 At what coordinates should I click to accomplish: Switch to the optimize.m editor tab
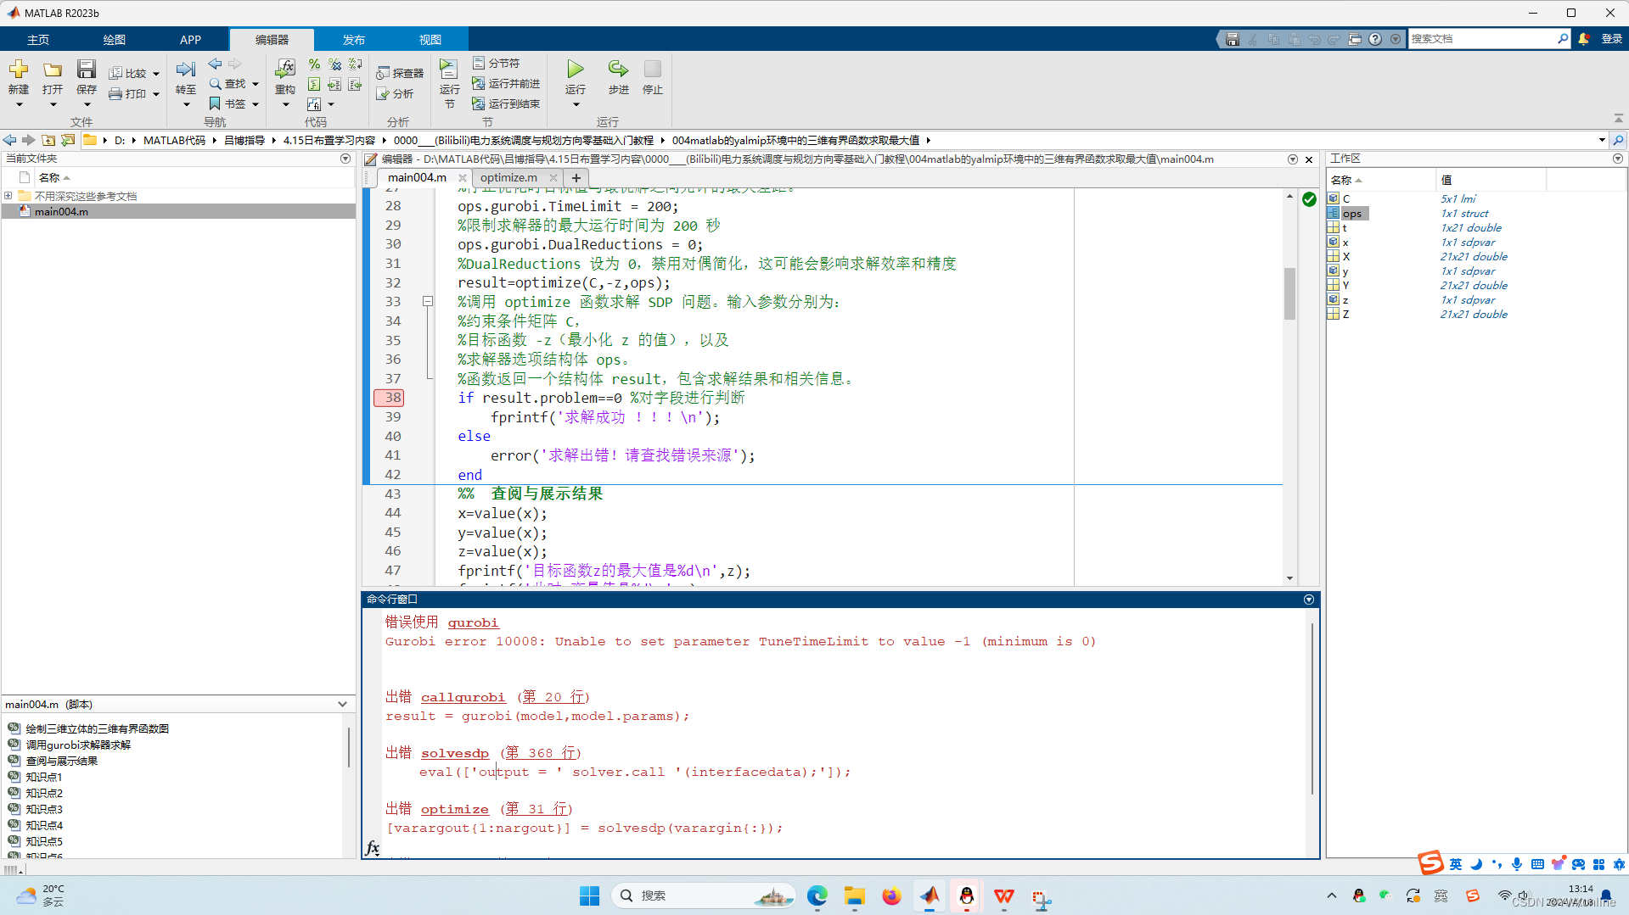pos(508,177)
